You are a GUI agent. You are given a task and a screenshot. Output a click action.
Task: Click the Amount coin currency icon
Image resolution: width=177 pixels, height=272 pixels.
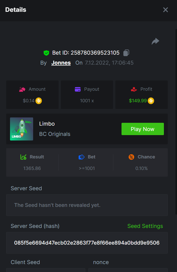click(39, 101)
